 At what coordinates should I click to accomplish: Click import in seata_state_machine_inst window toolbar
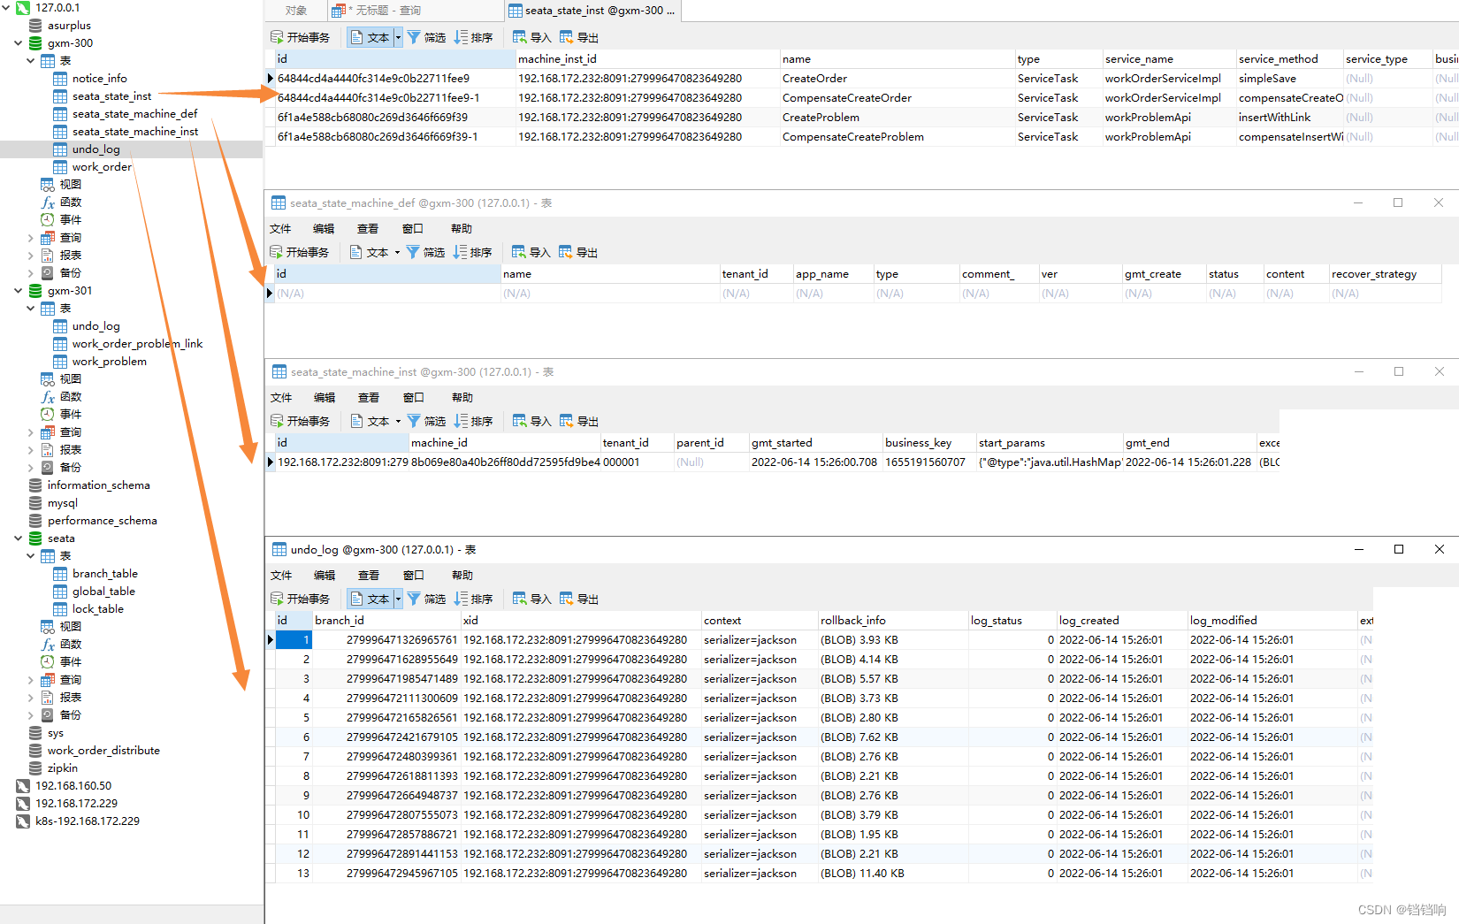click(x=531, y=421)
